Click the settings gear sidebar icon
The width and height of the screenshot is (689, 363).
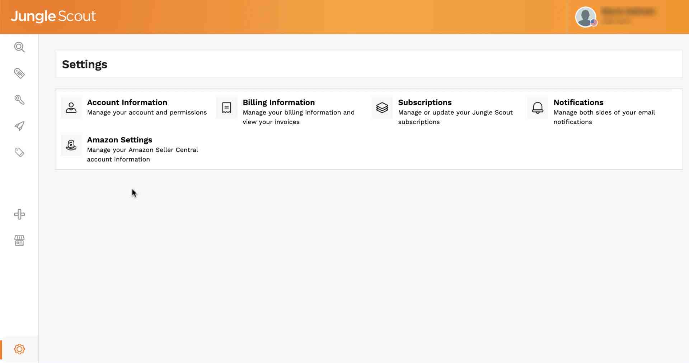[x=19, y=349]
